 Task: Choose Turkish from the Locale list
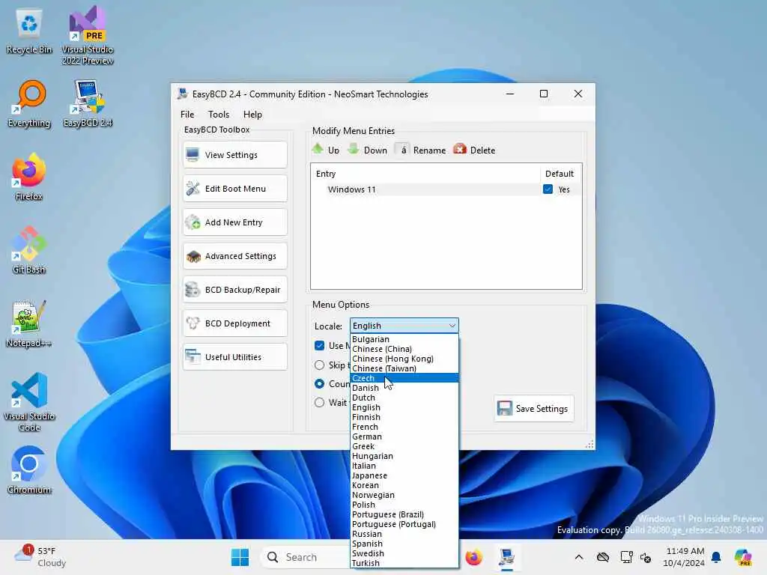coord(404,563)
